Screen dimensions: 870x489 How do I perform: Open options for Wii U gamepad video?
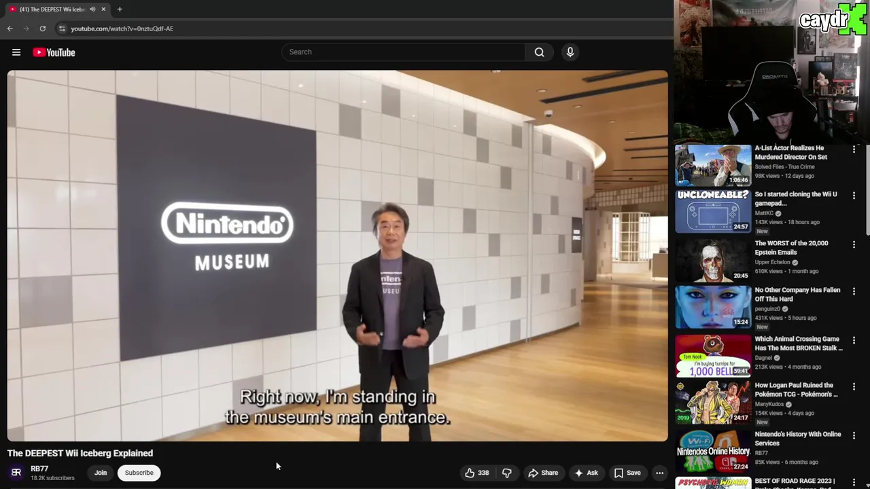click(854, 196)
